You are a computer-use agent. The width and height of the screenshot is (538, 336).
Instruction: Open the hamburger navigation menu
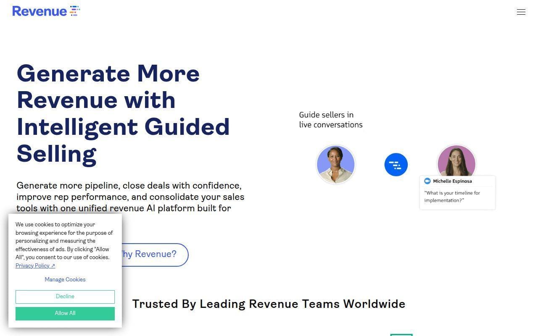pos(521,12)
